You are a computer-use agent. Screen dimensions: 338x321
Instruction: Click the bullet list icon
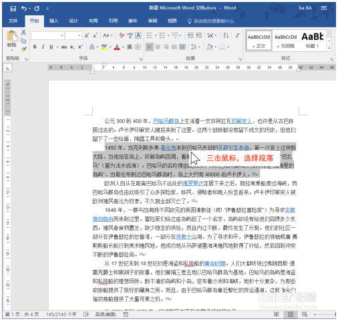coord(150,35)
